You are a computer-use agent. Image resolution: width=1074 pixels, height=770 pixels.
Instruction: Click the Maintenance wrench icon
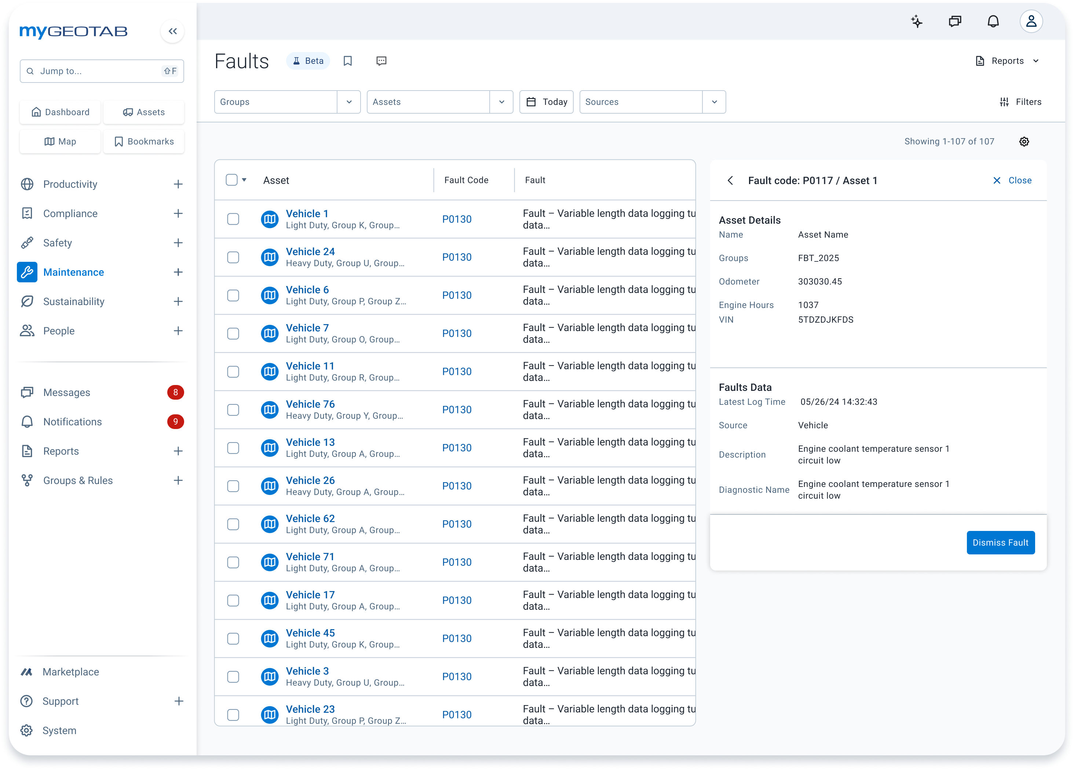[27, 272]
